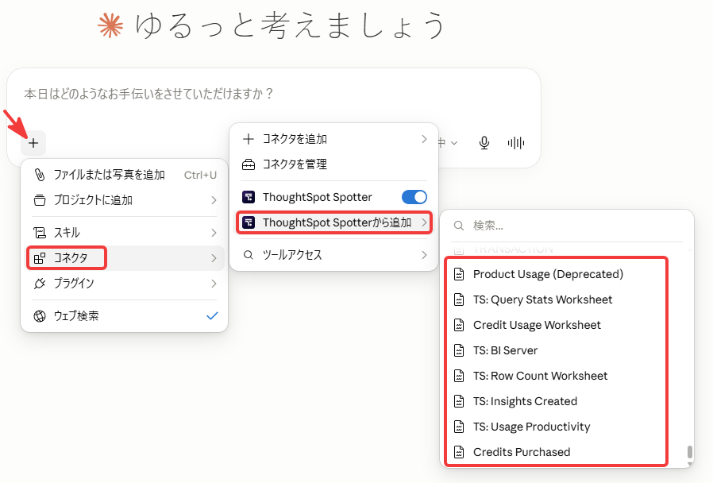Click the toolbox icon beside コネクタを管理

pos(249,164)
